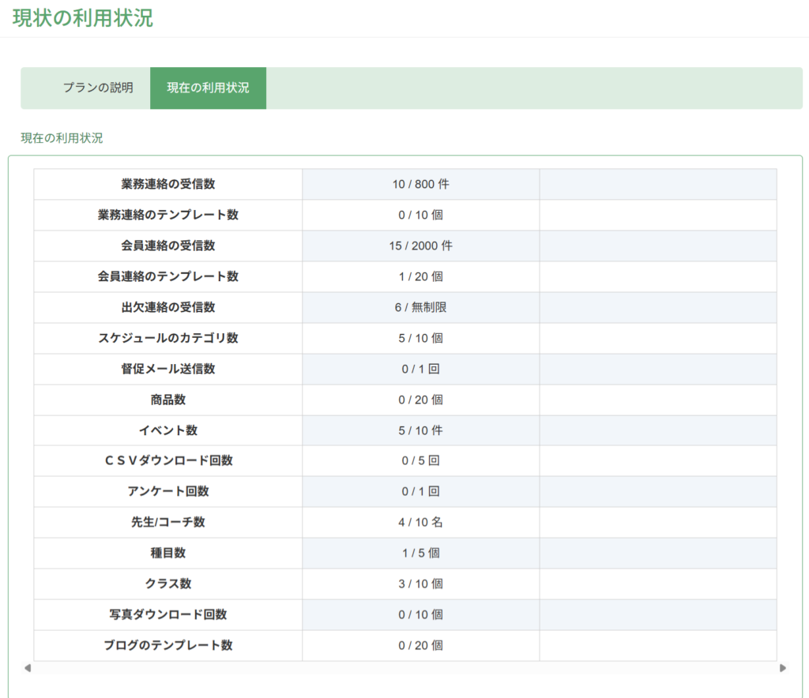
Task: Click the horizontal scrollbar track under the table
Action: point(404,668)
